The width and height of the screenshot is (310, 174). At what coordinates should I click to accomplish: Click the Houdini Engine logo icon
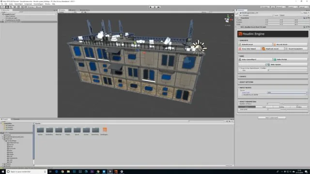(240, 34)
